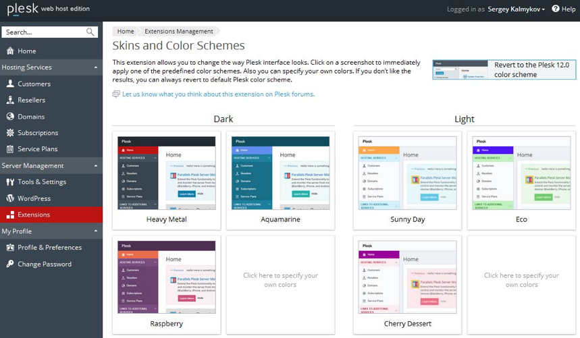Click the Profile & Preferences icon
The height and width of the screenshot is (338, 580).
(10, 247)
